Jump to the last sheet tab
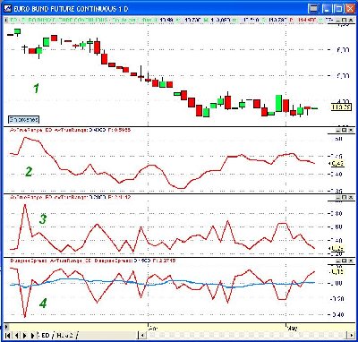Viewport: 358px width, 342px height. (x=33, y=336)
